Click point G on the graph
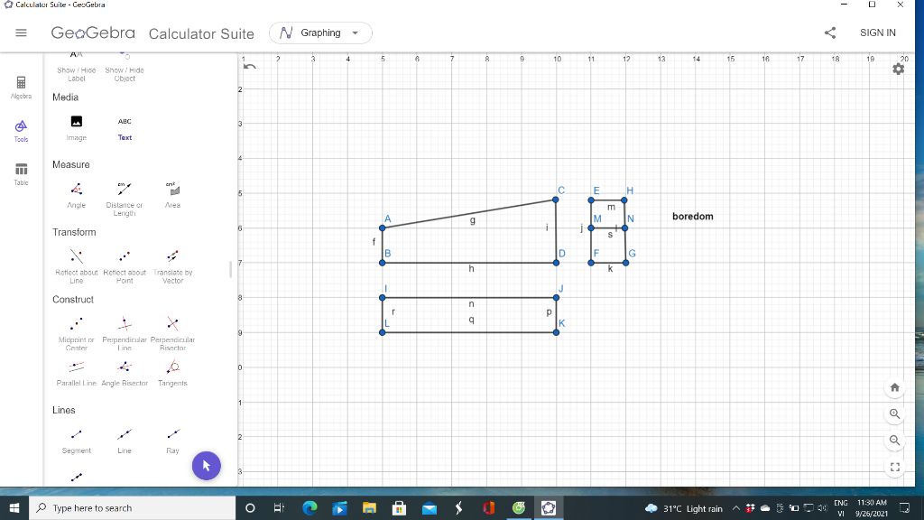This screenshot has width=924, height=520. (626, 263)
